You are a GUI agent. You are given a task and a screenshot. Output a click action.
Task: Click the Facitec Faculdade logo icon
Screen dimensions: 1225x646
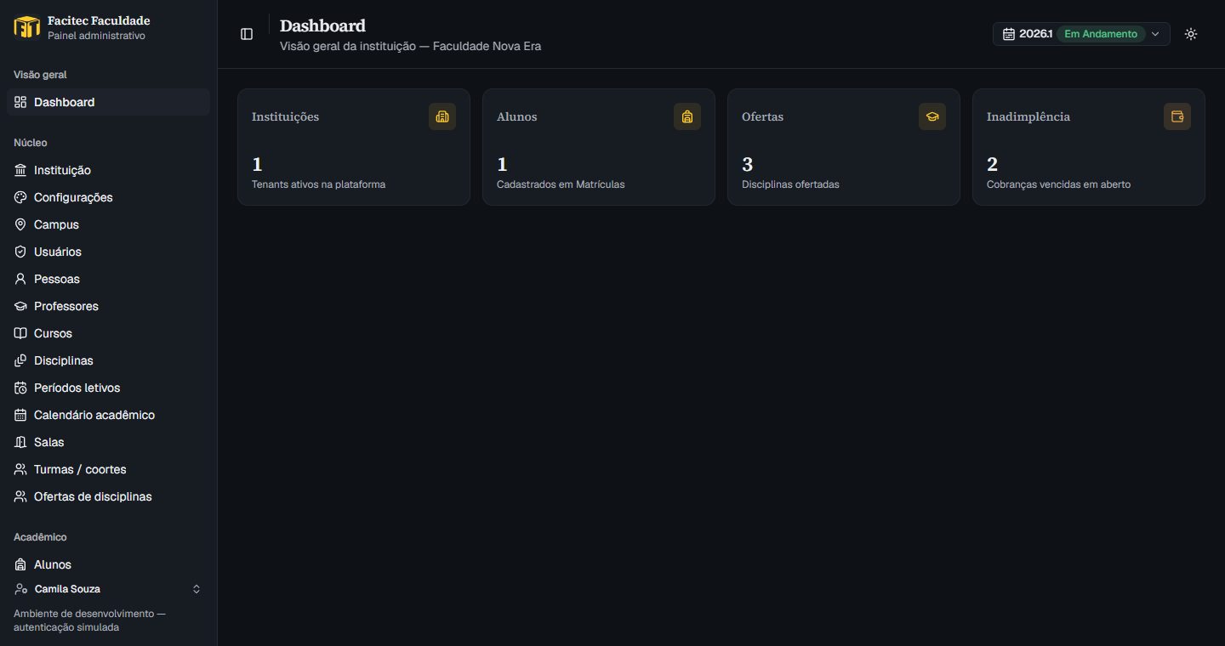coord(27,27)
